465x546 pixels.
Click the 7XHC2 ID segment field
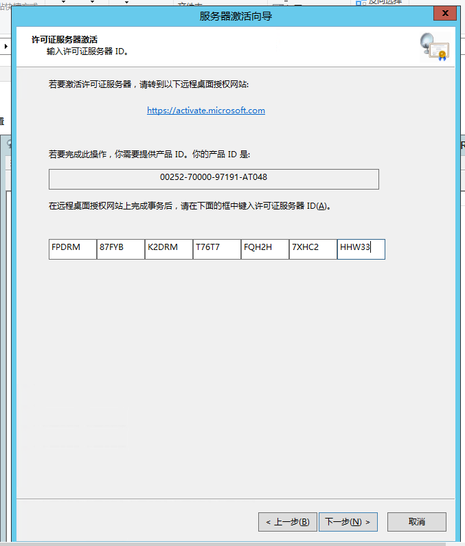coord(313,249)
